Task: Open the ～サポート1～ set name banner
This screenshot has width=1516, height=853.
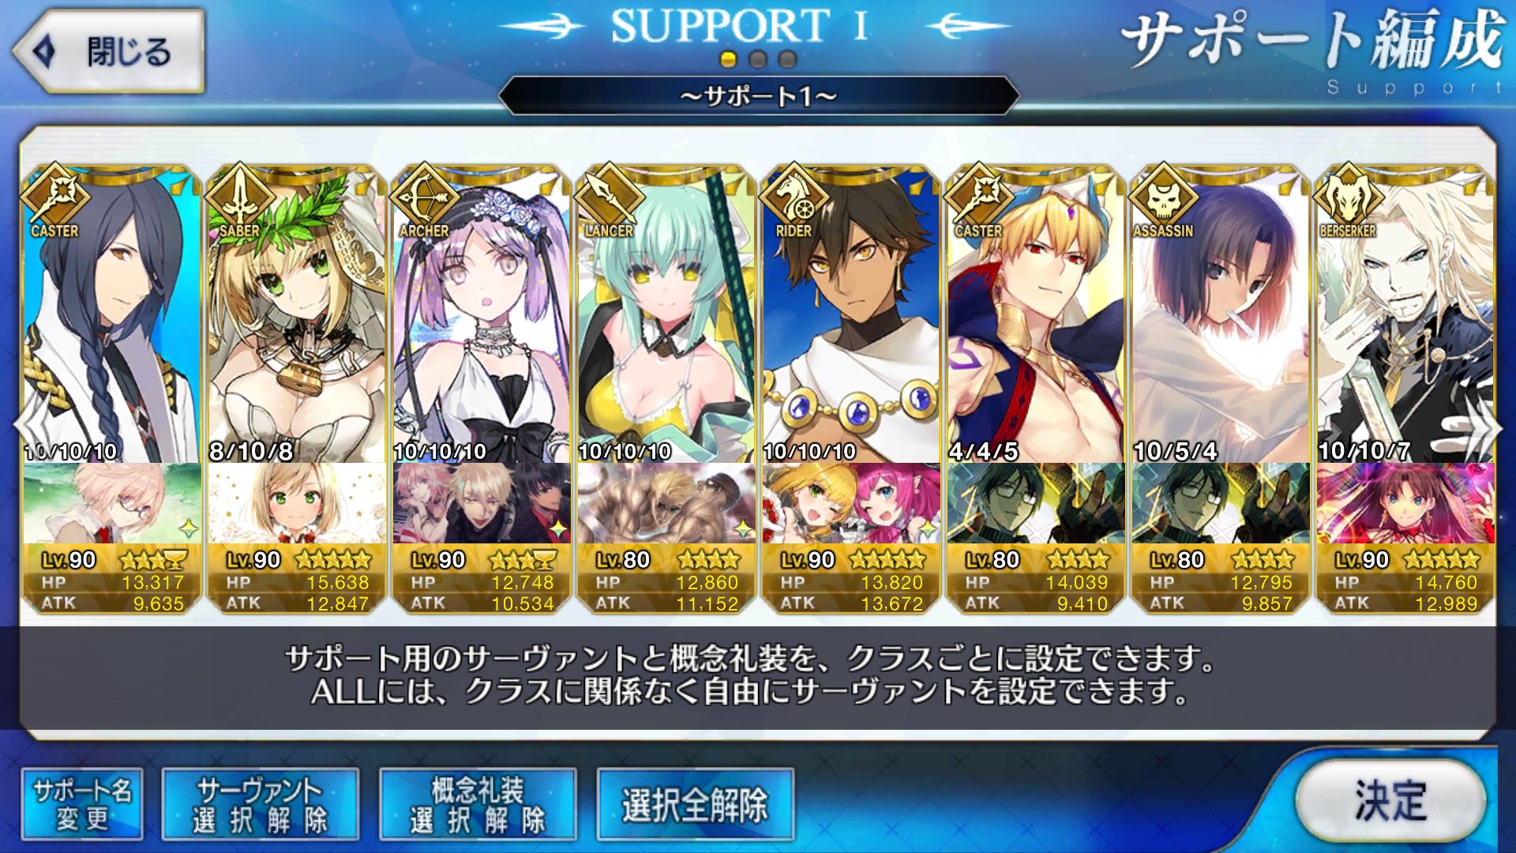Action: click(x=758, y=96)
